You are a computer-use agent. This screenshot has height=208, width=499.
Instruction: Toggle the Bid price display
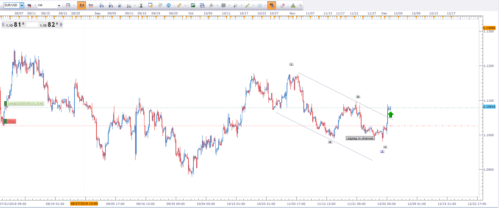82,5
